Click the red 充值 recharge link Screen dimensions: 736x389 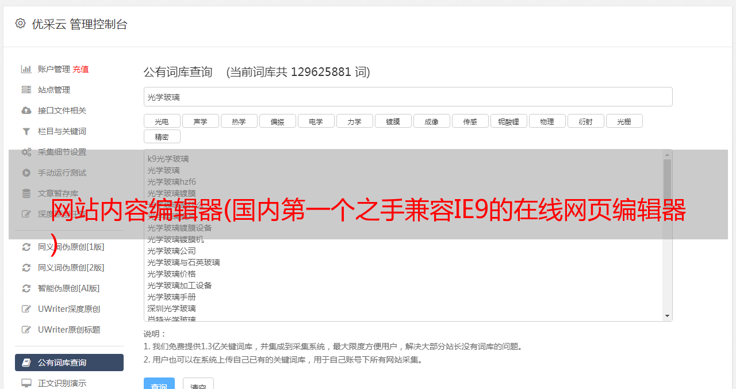point(80,69)
